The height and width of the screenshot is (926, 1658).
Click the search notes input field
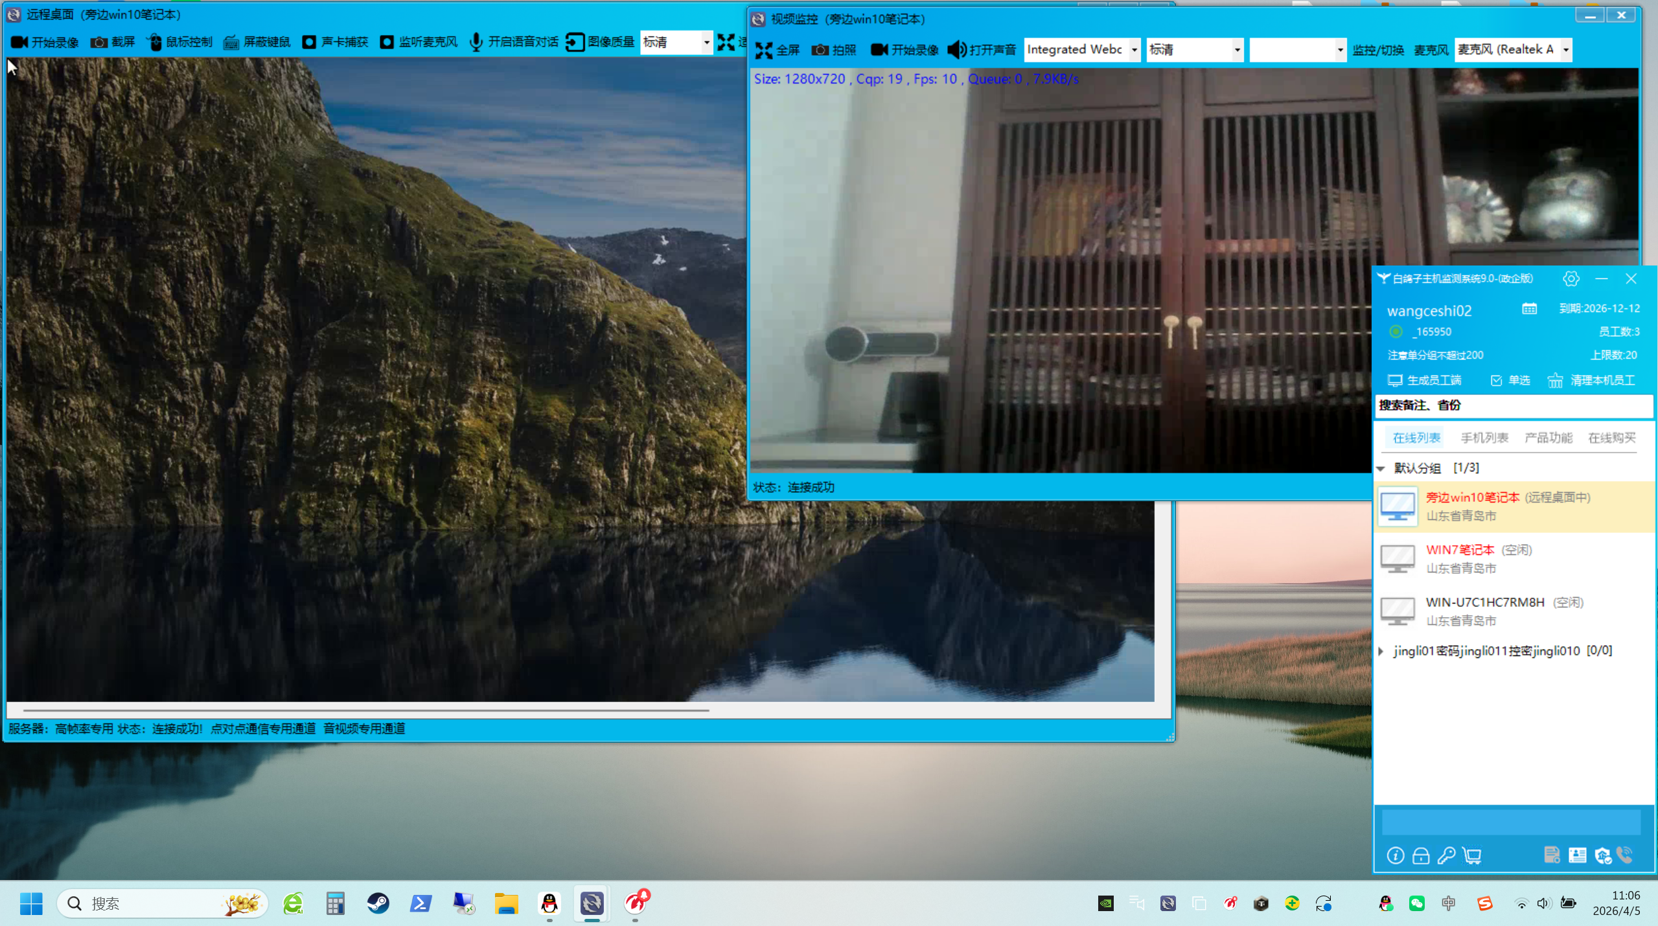point(1513,405)
